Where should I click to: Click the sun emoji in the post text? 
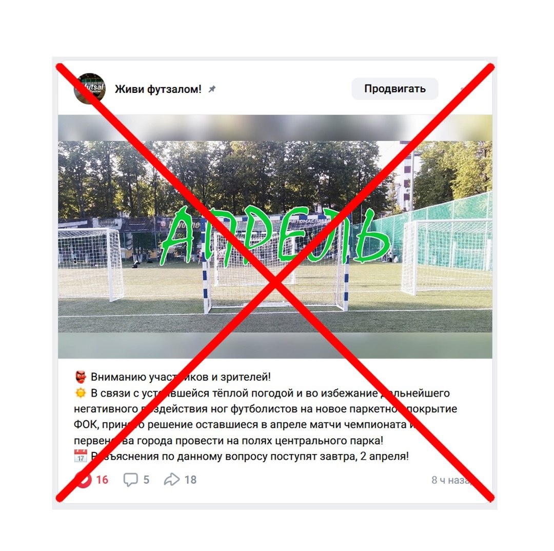coord(81,393)
